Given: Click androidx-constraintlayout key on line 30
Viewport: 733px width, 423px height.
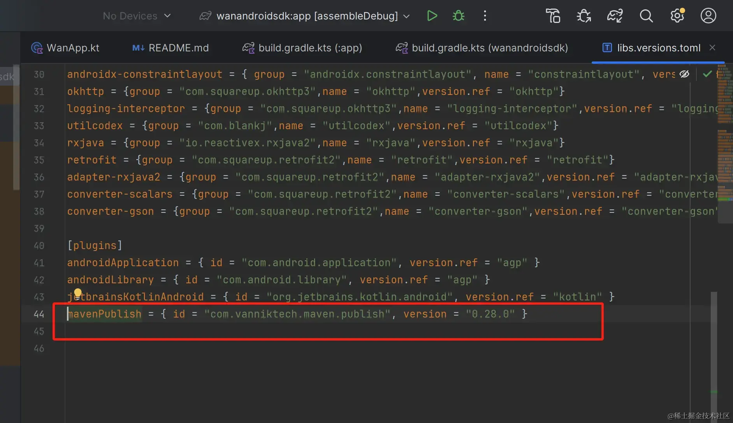Looking at the screenshot, I should pyautogui.click(x=145, y=74).
